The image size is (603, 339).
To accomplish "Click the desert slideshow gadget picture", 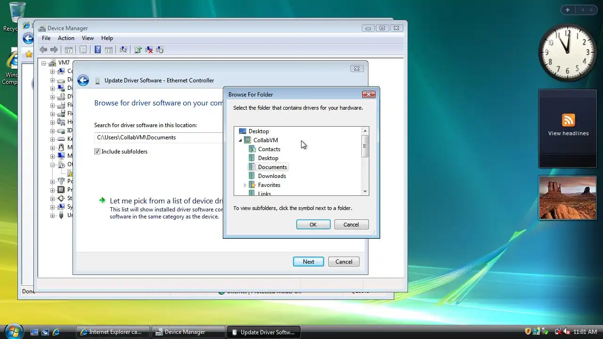I will pos(568,198).
